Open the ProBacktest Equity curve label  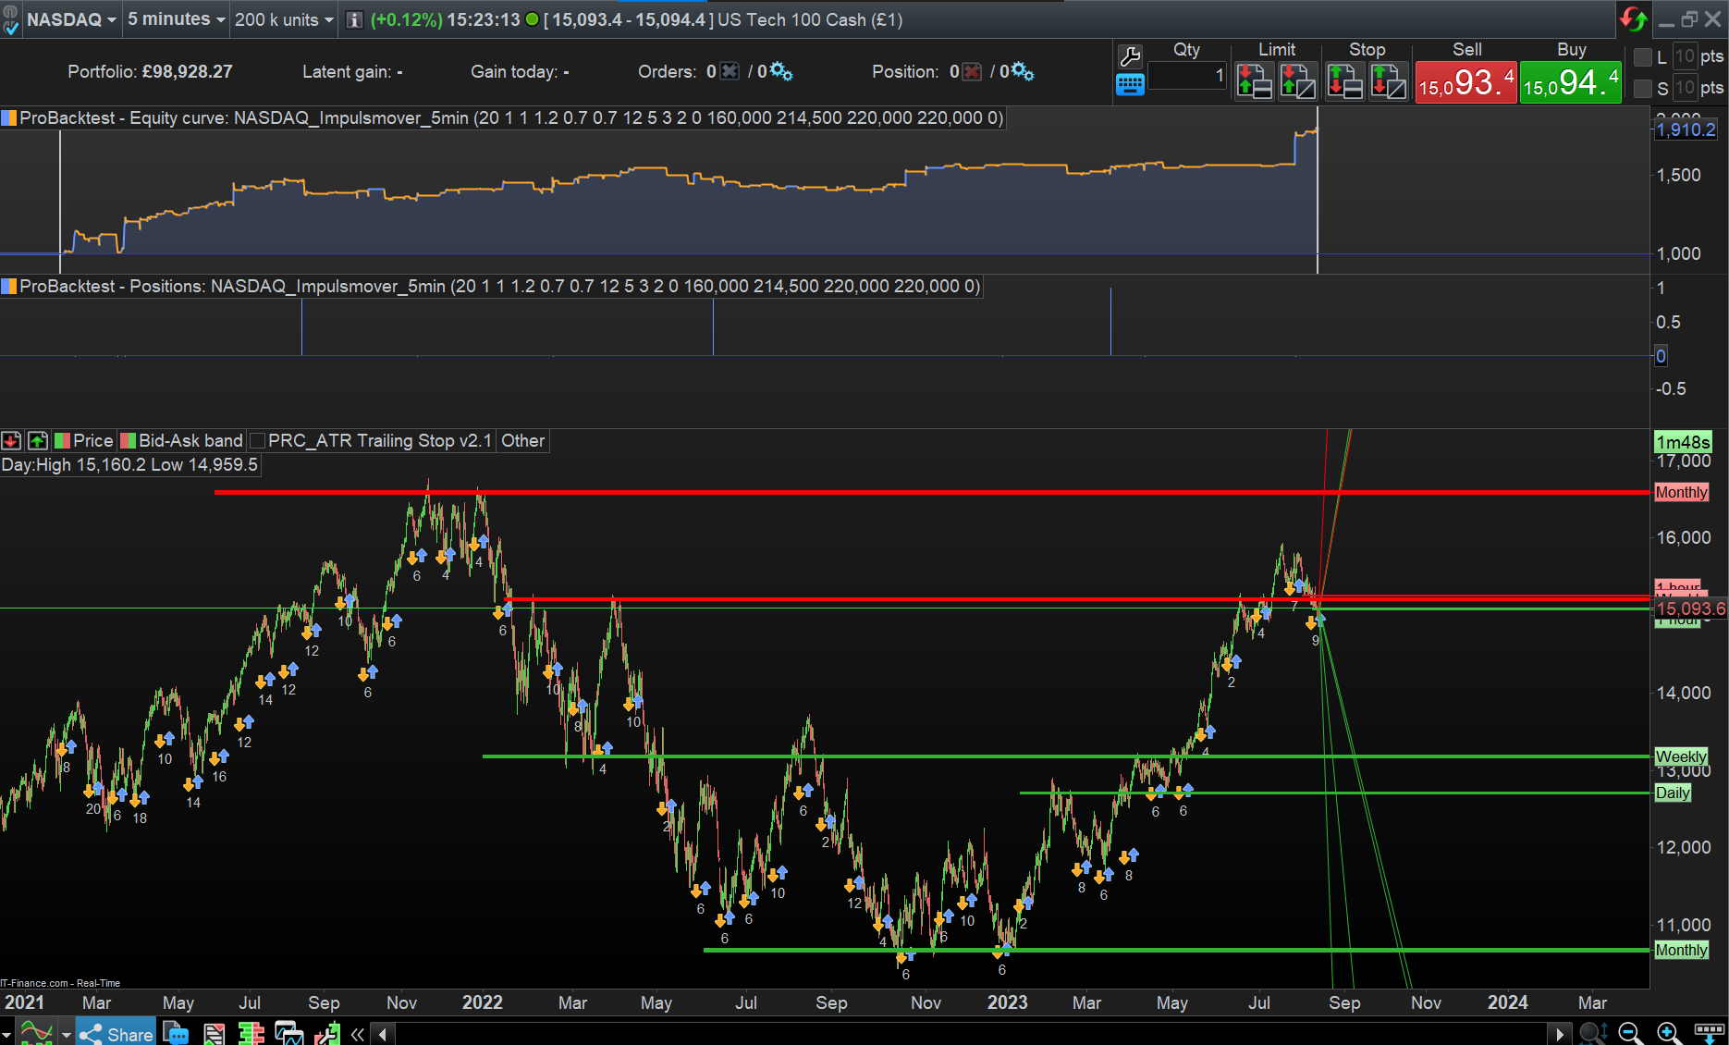[510, 118]
